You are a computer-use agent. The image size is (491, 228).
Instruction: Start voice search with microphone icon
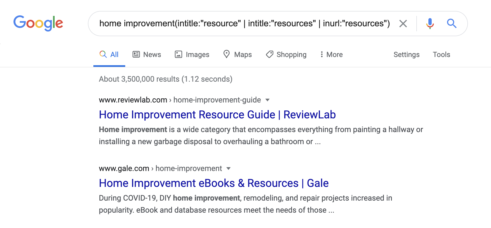[x=430, y=24]
